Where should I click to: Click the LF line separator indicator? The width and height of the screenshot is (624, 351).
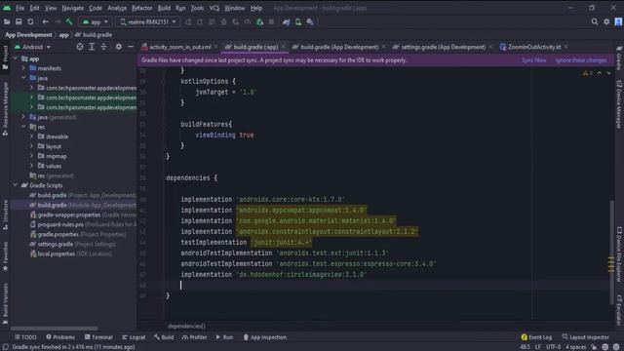[537, 347]
